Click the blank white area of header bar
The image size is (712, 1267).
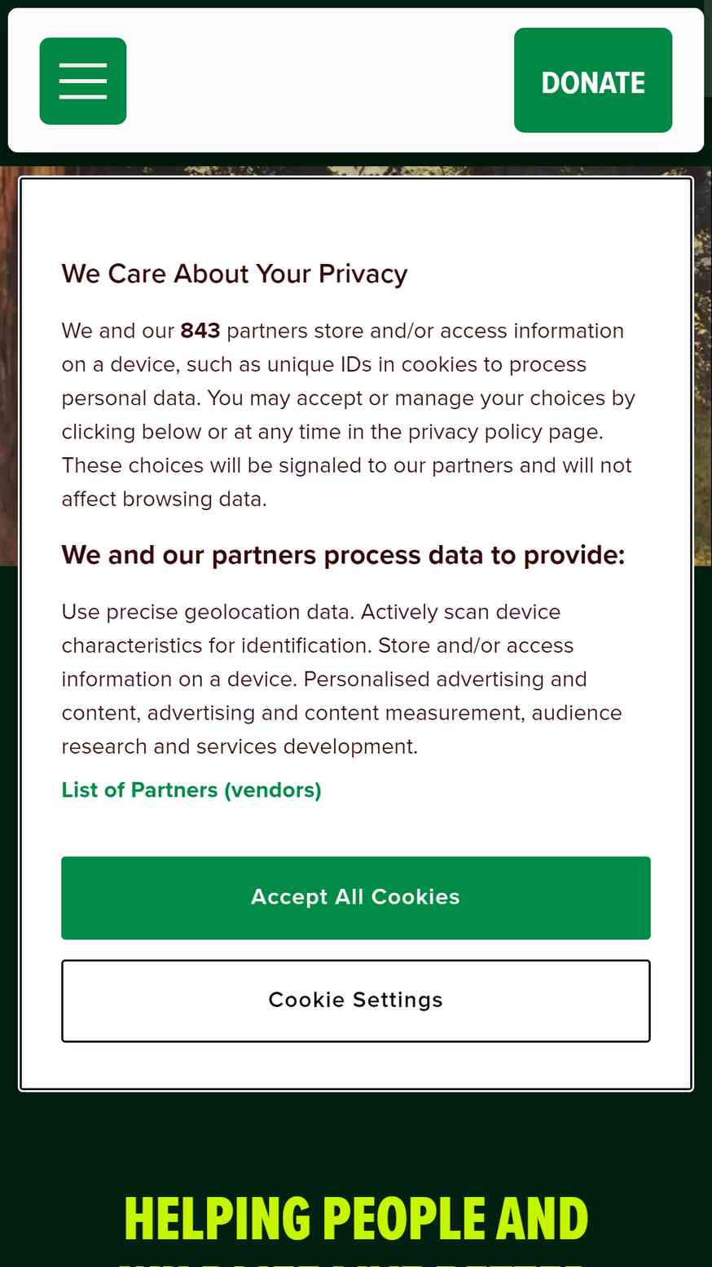tap(320, 80)
